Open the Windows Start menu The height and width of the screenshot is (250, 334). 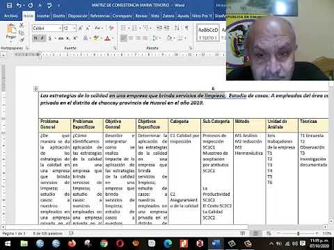coord(8,244)
